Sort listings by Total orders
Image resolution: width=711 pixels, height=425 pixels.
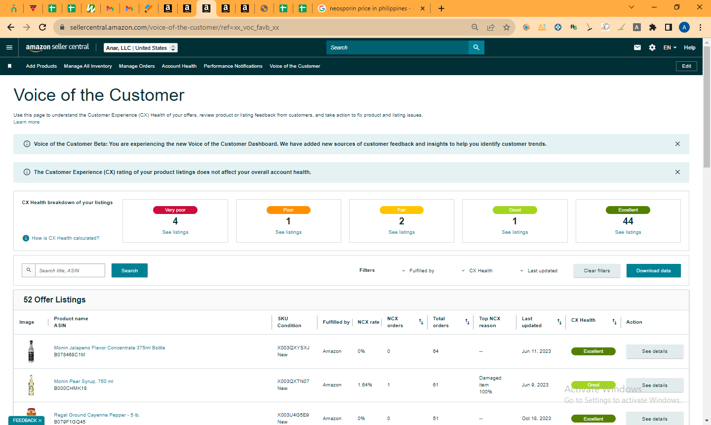467,322
